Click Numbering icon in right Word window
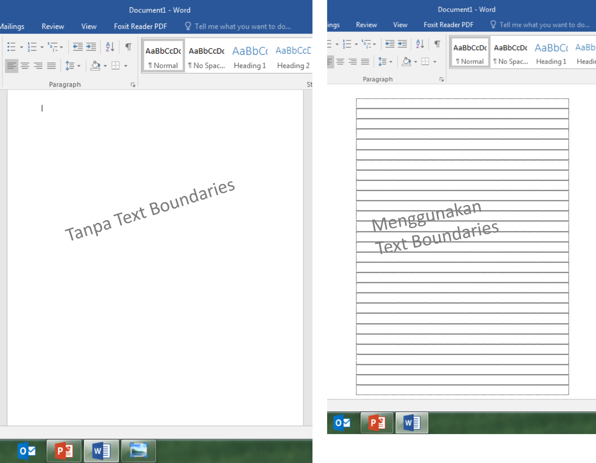This screenshot has height=463, width=596. coord(347,44)
